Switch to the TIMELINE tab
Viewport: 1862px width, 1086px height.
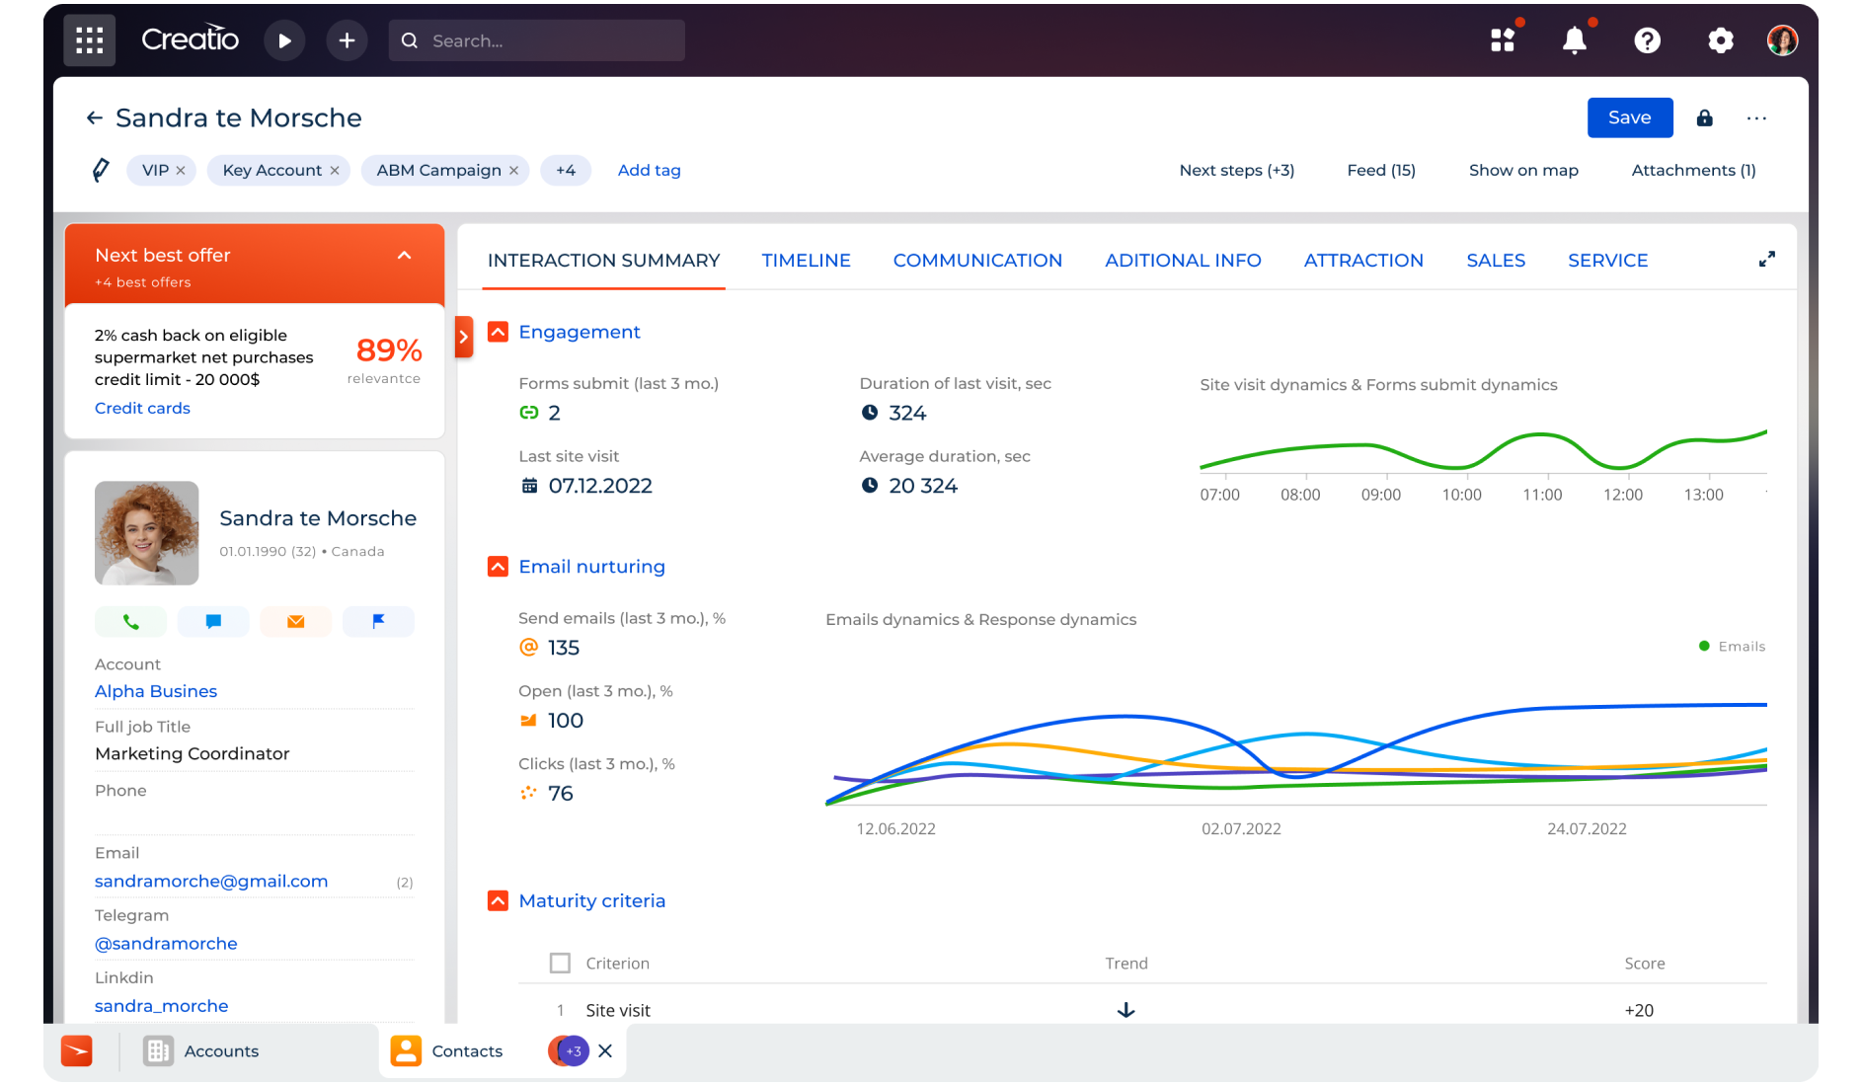tap(806, 261)
